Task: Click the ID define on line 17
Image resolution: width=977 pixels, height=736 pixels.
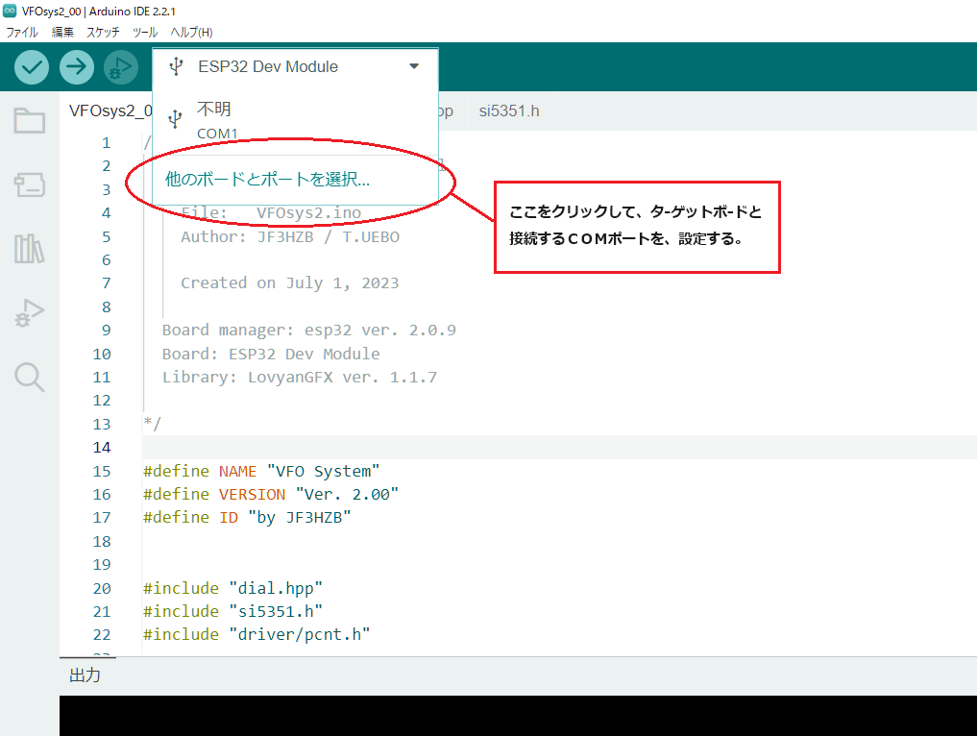Action: [x=228, y=517]
